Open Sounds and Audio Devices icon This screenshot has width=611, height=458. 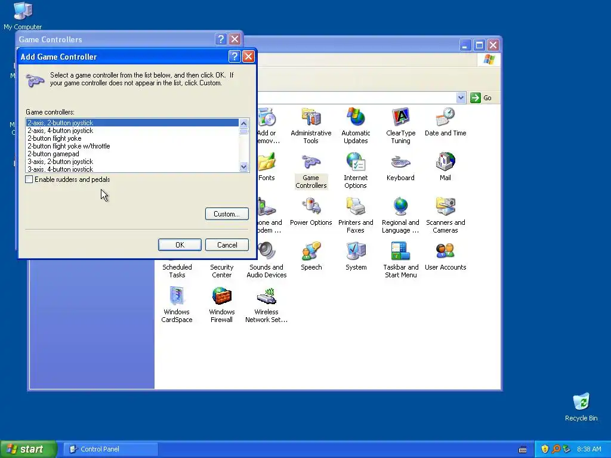tap(267, 260)
